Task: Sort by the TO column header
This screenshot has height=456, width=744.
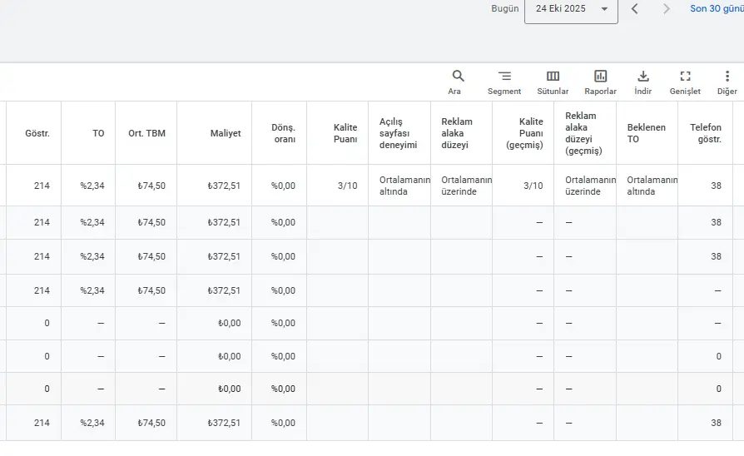Action: (98, 133)
